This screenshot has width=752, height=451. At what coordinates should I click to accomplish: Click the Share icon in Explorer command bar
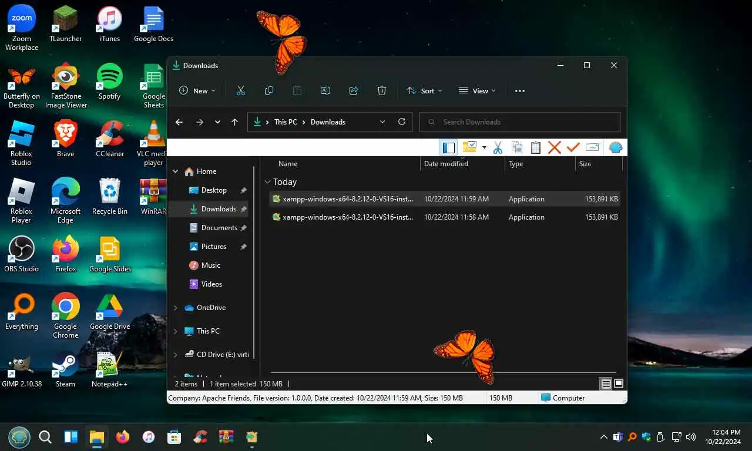[x=354, y=90]
